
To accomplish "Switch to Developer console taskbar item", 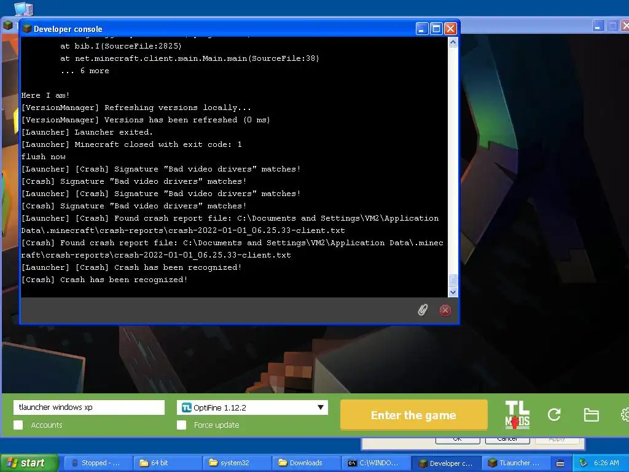I will [446, 463].
